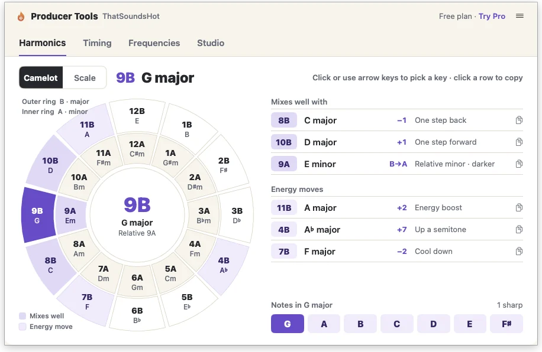Select 7A Dm inner segment
This screenshot has width=542, height=352.
(104, 273)
